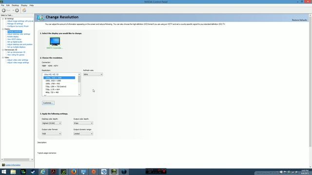Click the taskbar clock
This screenshot has width=312, height=175.
coord(305,172)
